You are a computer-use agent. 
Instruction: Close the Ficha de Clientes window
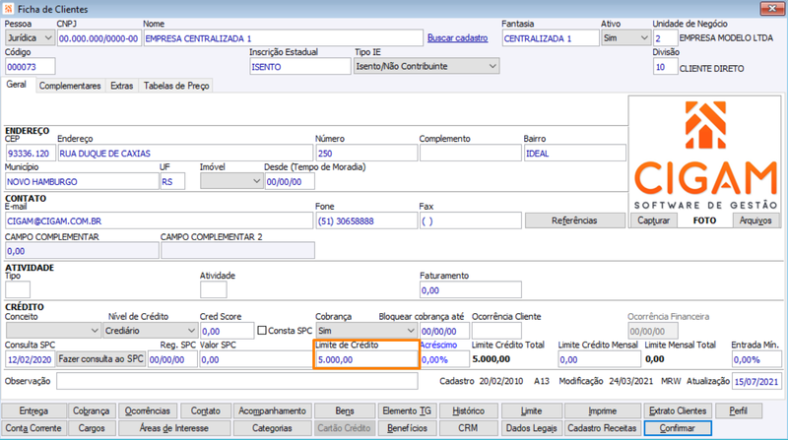click(772, 8)
